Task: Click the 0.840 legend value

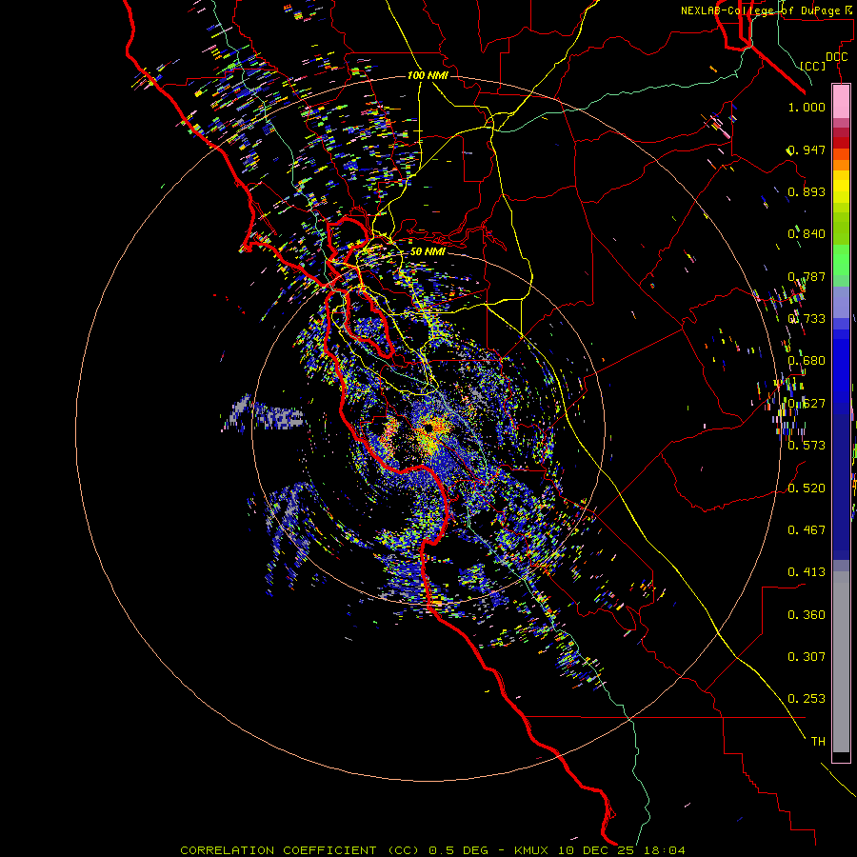Action: (x=807, y=234)
